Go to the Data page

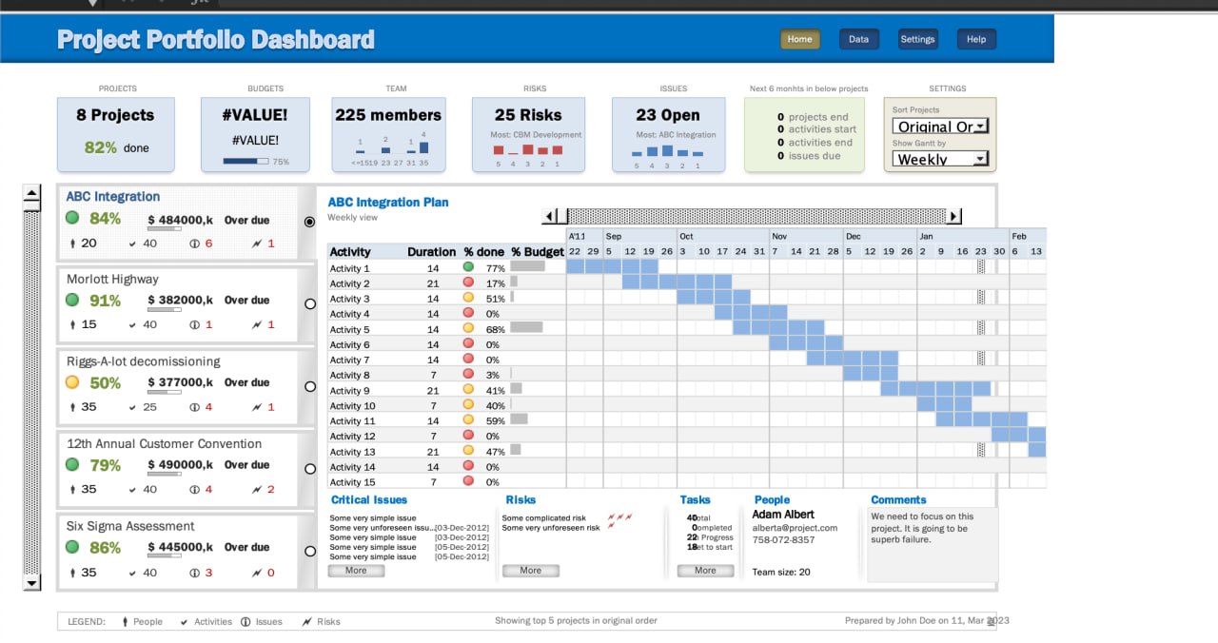[x=858, y=39]
